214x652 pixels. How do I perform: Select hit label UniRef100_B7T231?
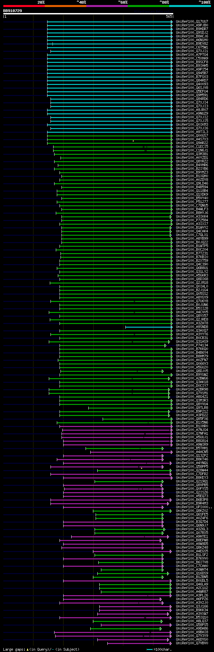tap(192, 253)
